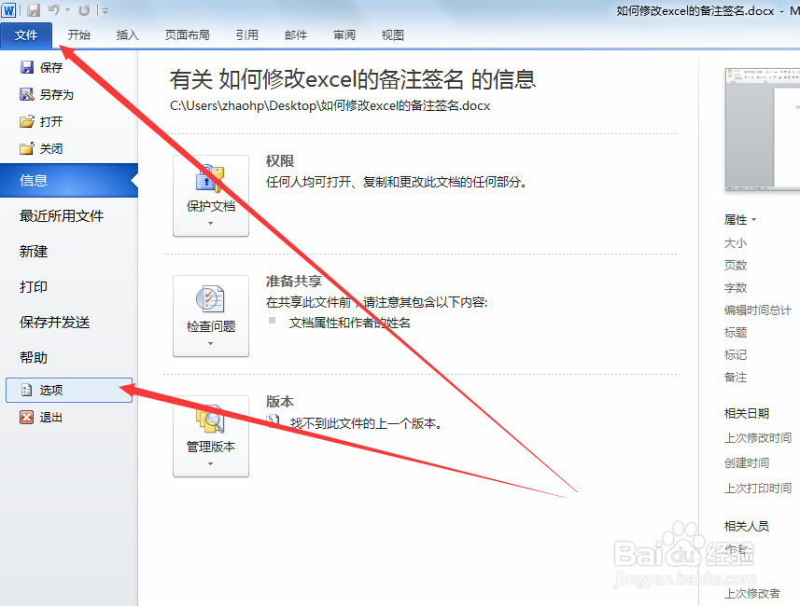
Task: Click the 编辑时间总计 property label
Action: click(758, 310)
